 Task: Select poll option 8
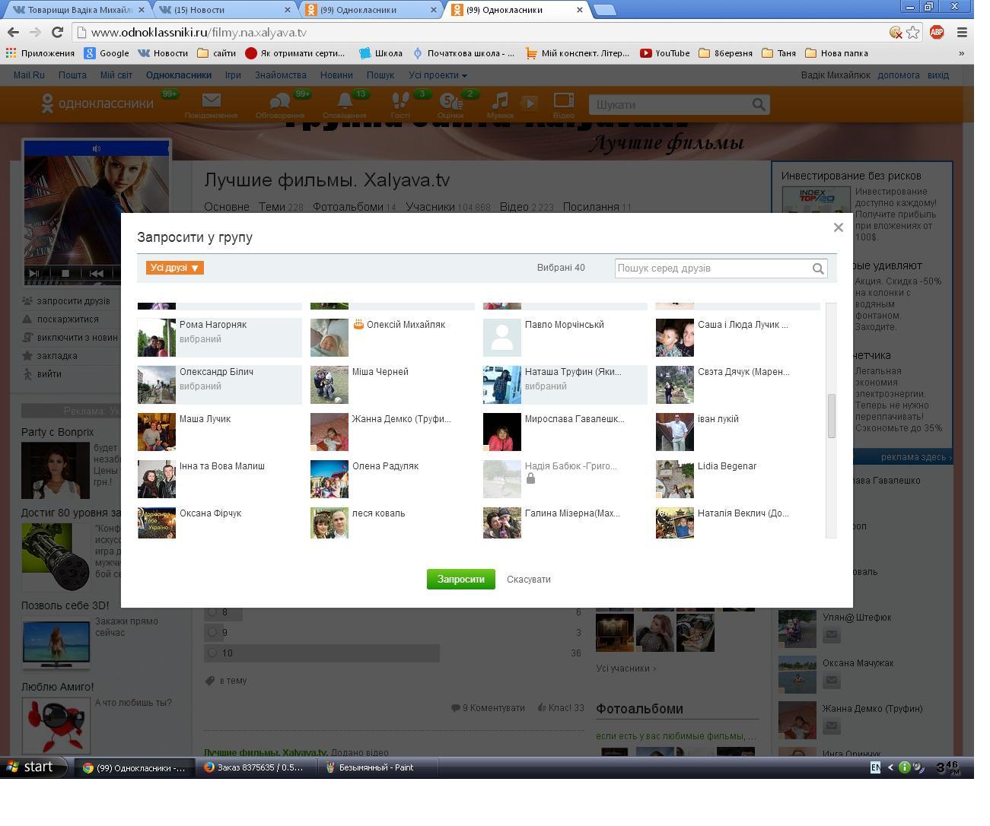pos(212,612)
